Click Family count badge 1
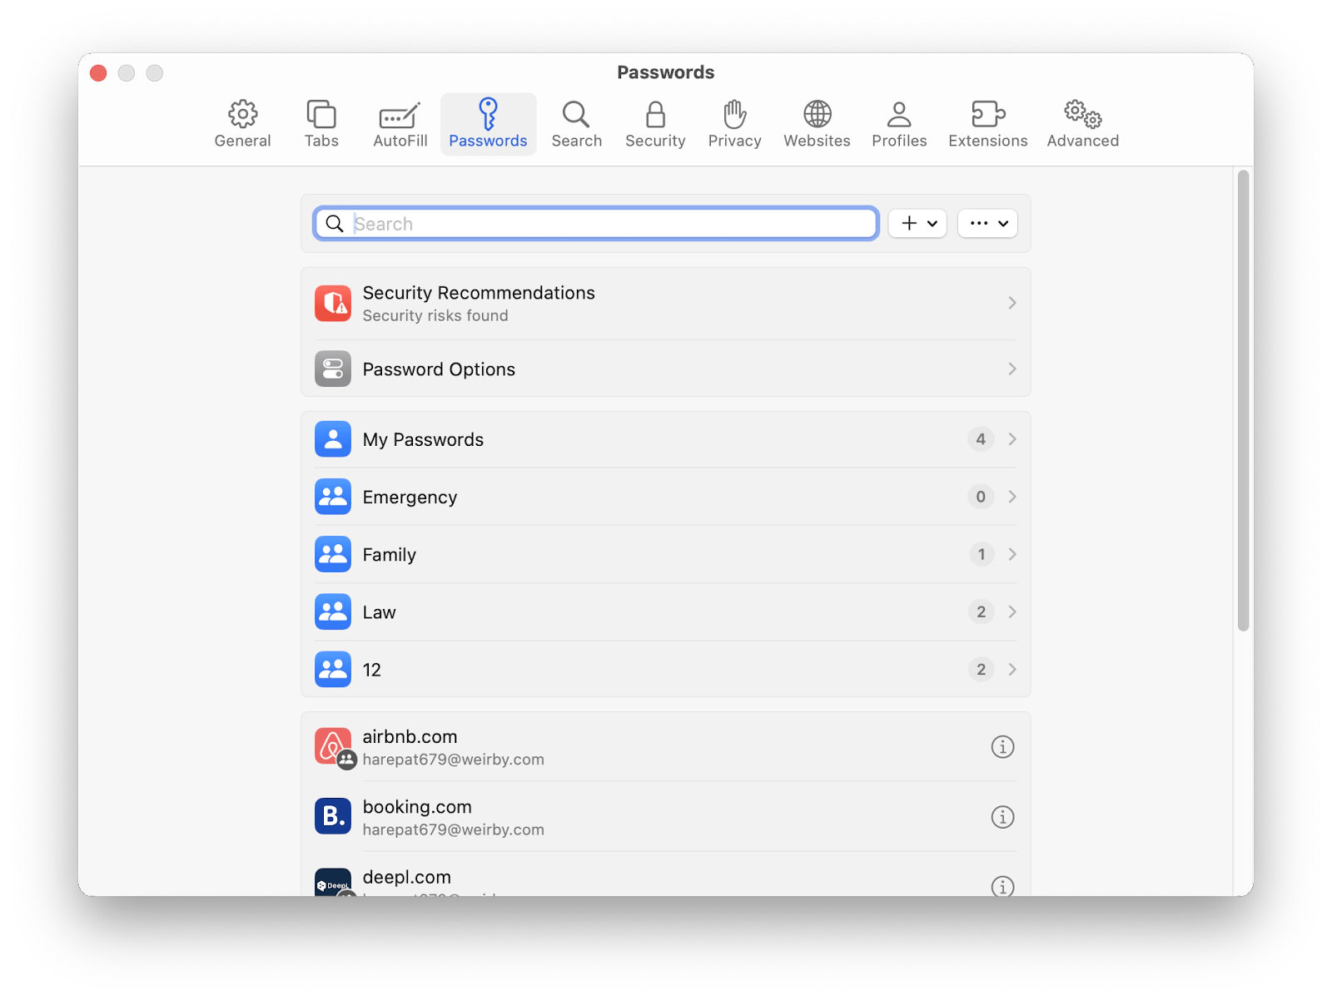The height and width of the screenshot is (1000, 1332). (x=981, y=554)
